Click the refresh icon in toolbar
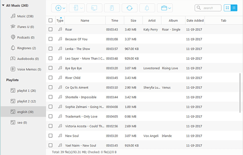243x155 pixels. pyautogui.click(x=130, y=8)
